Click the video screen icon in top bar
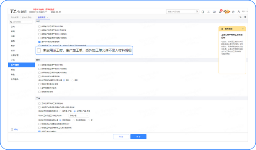The width and height of the screenshot is (256, 150). [214, 12]
